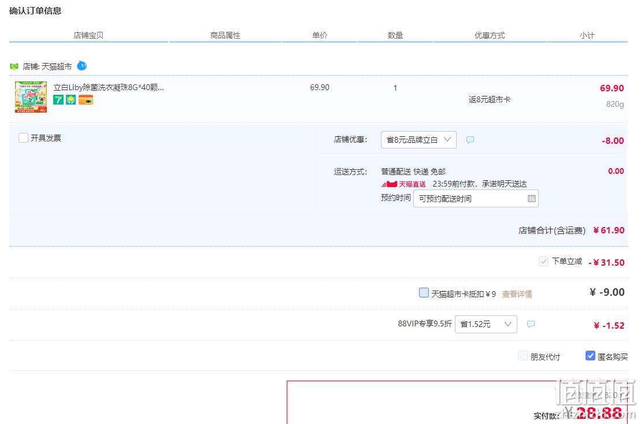Click the red Tmall direct delivery logo
The image size is (641, 424).
pyautogui.click(x=403, y=184)
